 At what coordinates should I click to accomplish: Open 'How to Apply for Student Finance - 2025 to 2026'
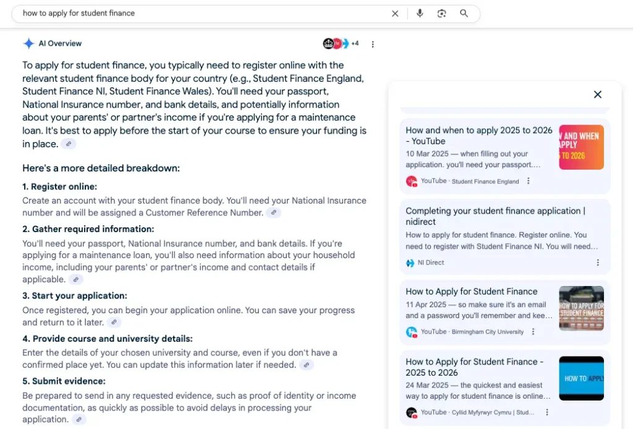coord(474,366)
